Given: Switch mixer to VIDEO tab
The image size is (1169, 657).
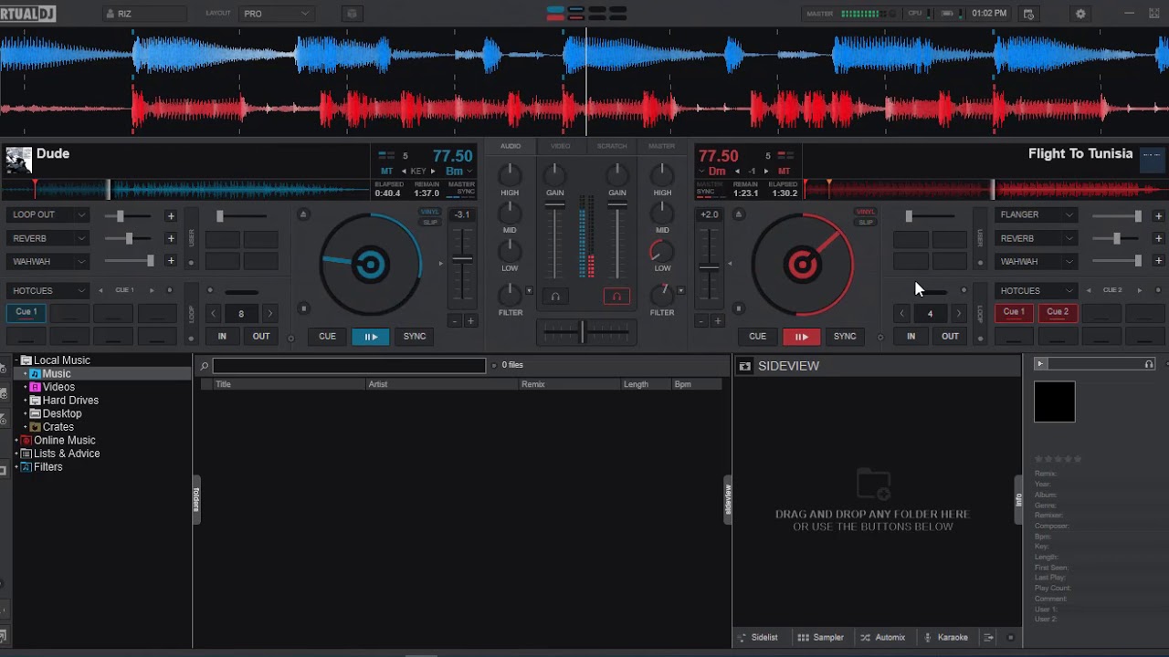Looking at the screenshot, I should (x=561, y=146).
